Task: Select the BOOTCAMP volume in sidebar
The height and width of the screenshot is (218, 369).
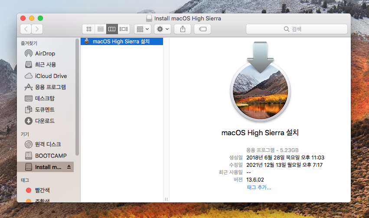Action: [x=45, y=156]
